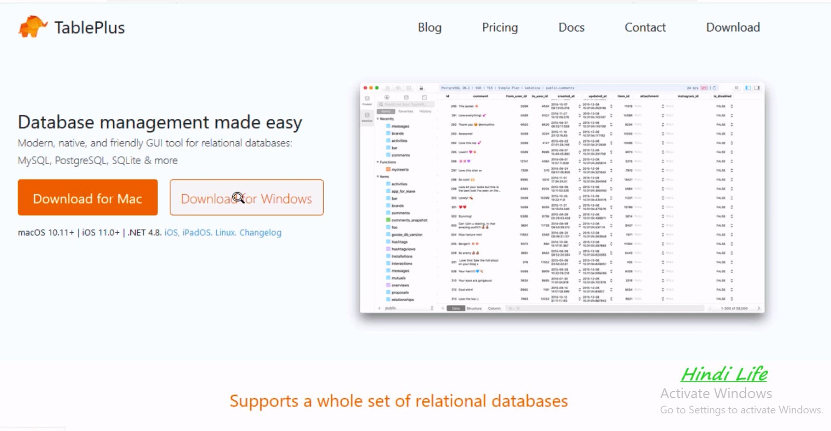
Task: Open the Docs section
Action: click(571, 28)
